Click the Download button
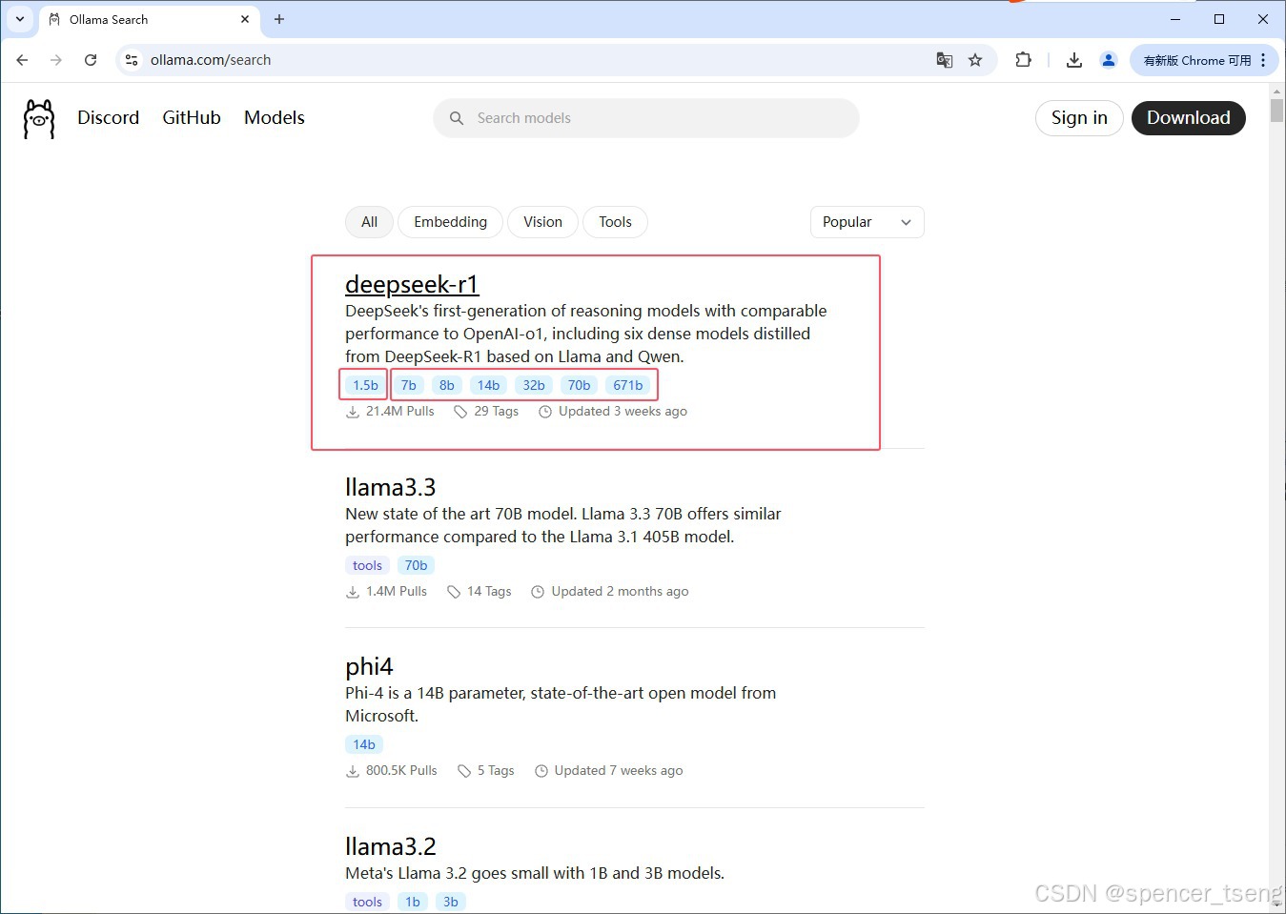This screenshot has height=914, width=1286. (x=1188, y=118)
